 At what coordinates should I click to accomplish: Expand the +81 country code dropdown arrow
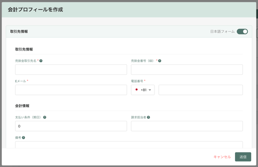tap(150, 90)
